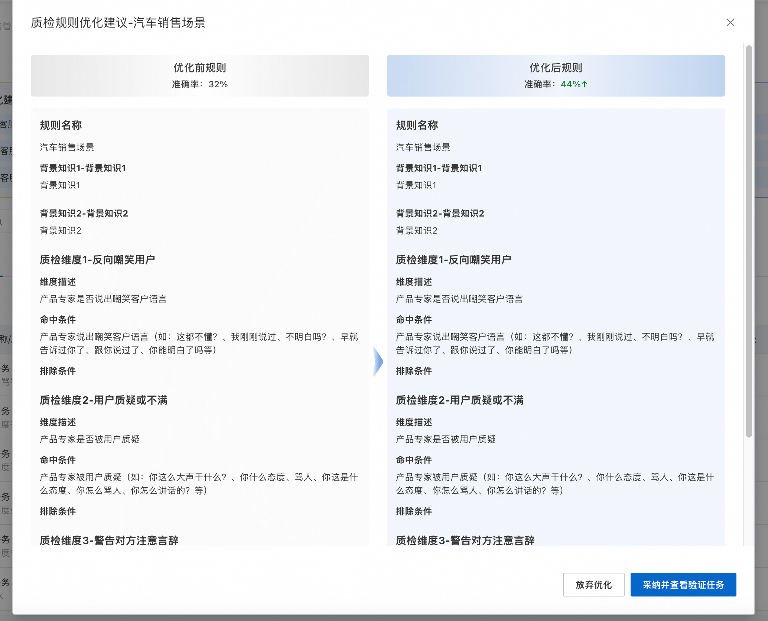This screenshot has width=768, height=621.
Task: Click 排除条件 label under dimension 1 on the right
Action: coord(414,371)
